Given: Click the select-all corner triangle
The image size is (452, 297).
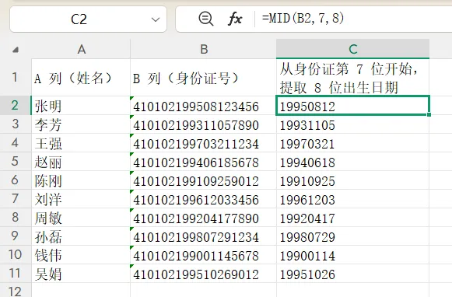Looking at the screenshot, I should click(x=16, y=50).
